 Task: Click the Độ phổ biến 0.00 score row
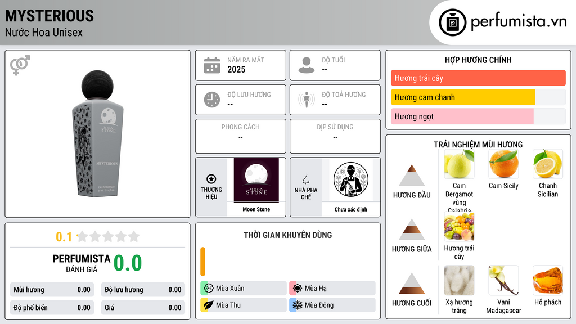click(x=52, y=308)
